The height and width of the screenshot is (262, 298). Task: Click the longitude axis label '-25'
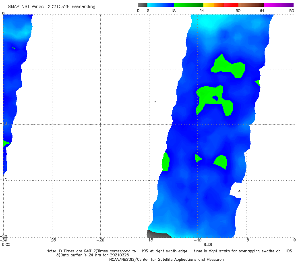[x=52, y=240]
